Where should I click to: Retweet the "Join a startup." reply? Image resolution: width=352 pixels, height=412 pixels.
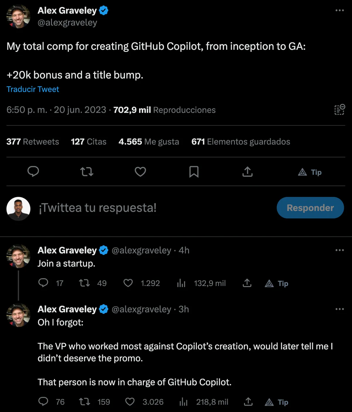(x=84, y=283)
